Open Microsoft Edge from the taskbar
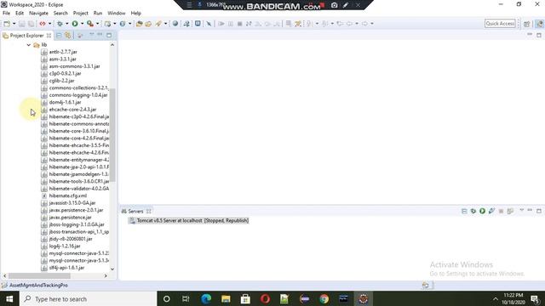This screenshot has height=306, width=545. (206, 298)
